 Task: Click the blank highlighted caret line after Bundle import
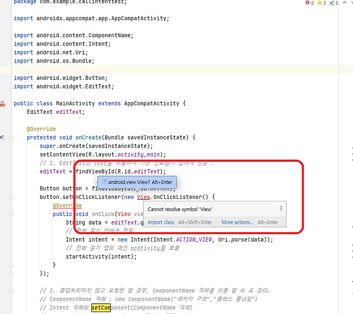[x=176, y=70]
